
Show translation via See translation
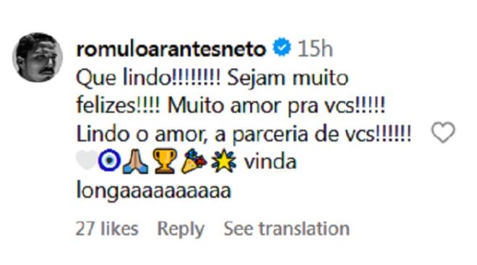(287, 228)
